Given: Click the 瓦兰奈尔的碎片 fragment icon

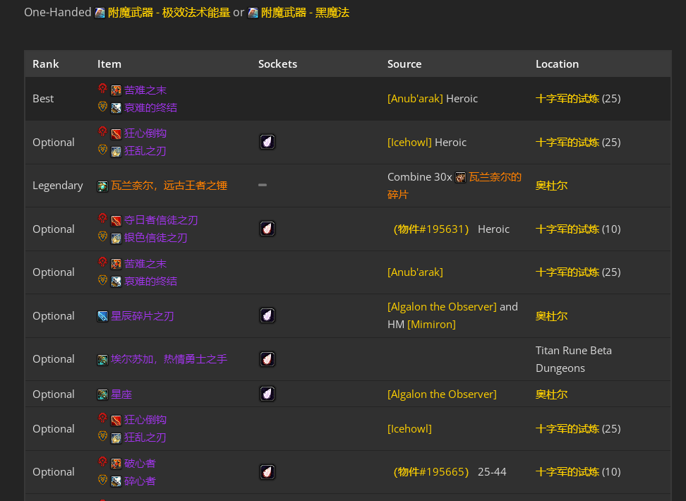Looking at the screenshot, I should [460, 178].
